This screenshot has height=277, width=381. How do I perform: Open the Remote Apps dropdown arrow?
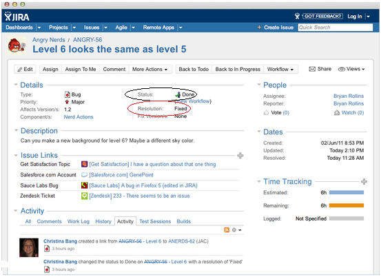181,28
